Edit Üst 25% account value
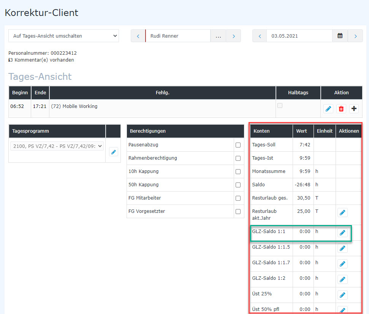The image size is (369, 314). point(342,295)
